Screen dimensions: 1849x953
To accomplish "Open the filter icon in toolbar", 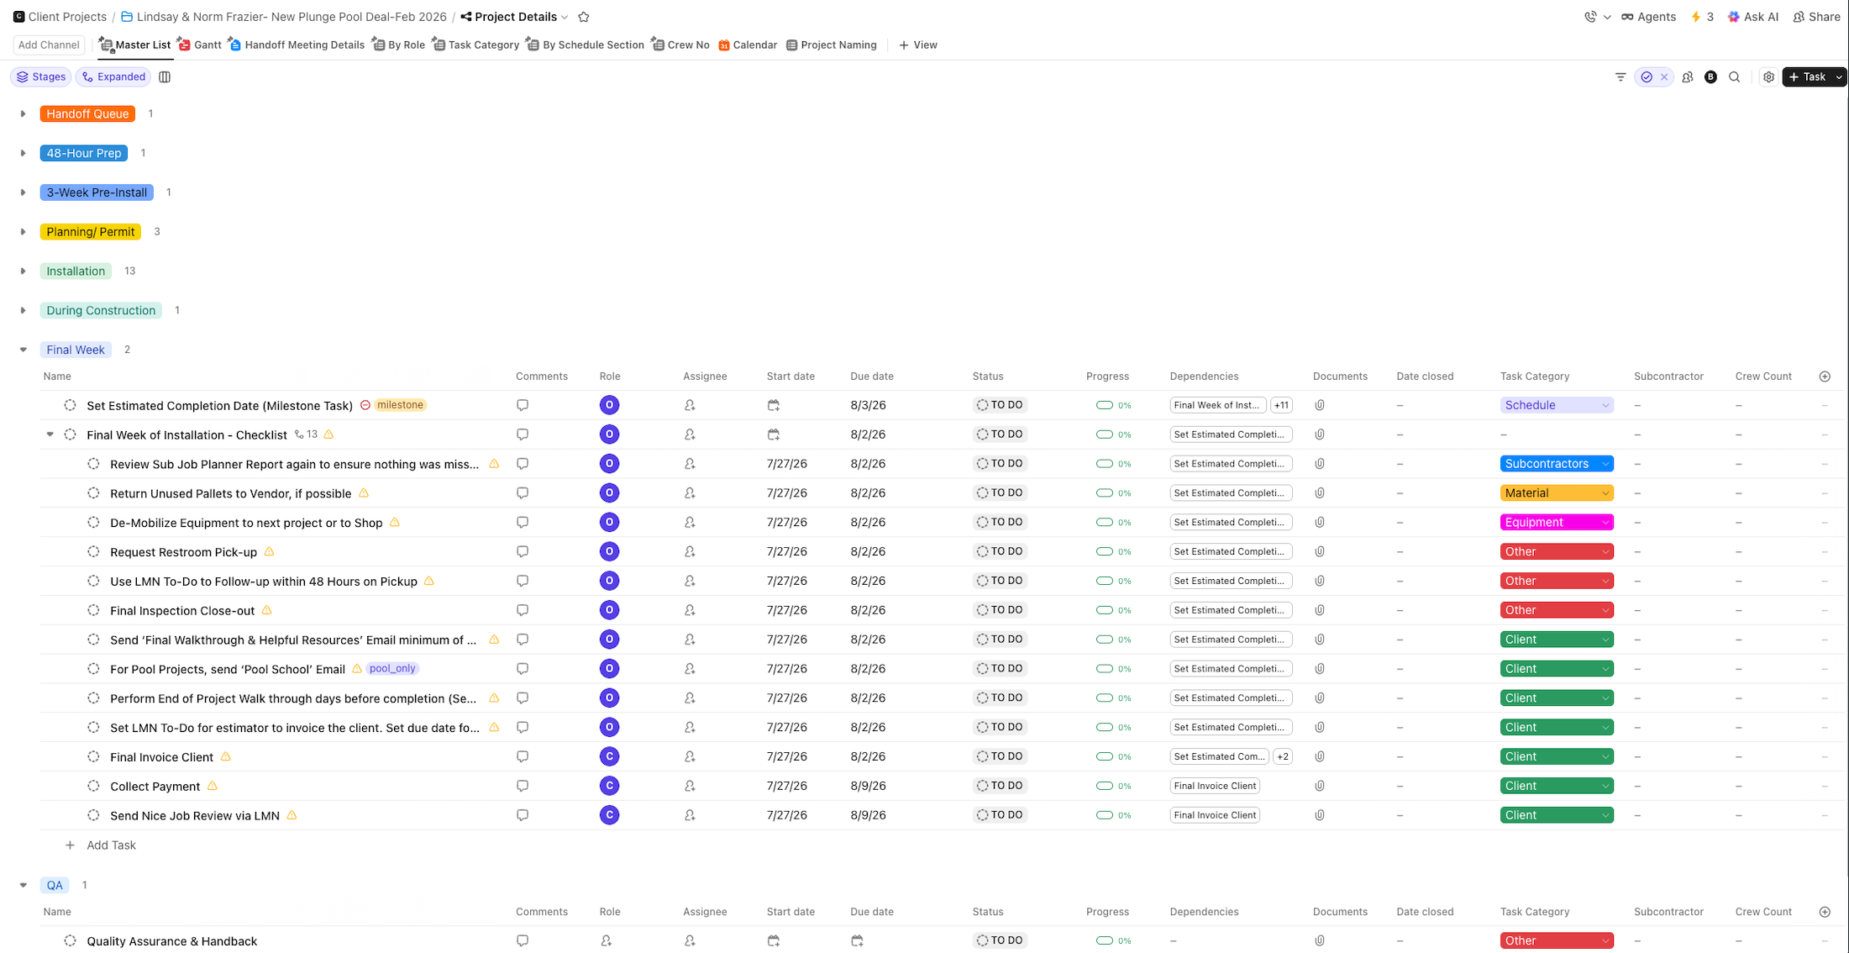I will pos(1621,77).
